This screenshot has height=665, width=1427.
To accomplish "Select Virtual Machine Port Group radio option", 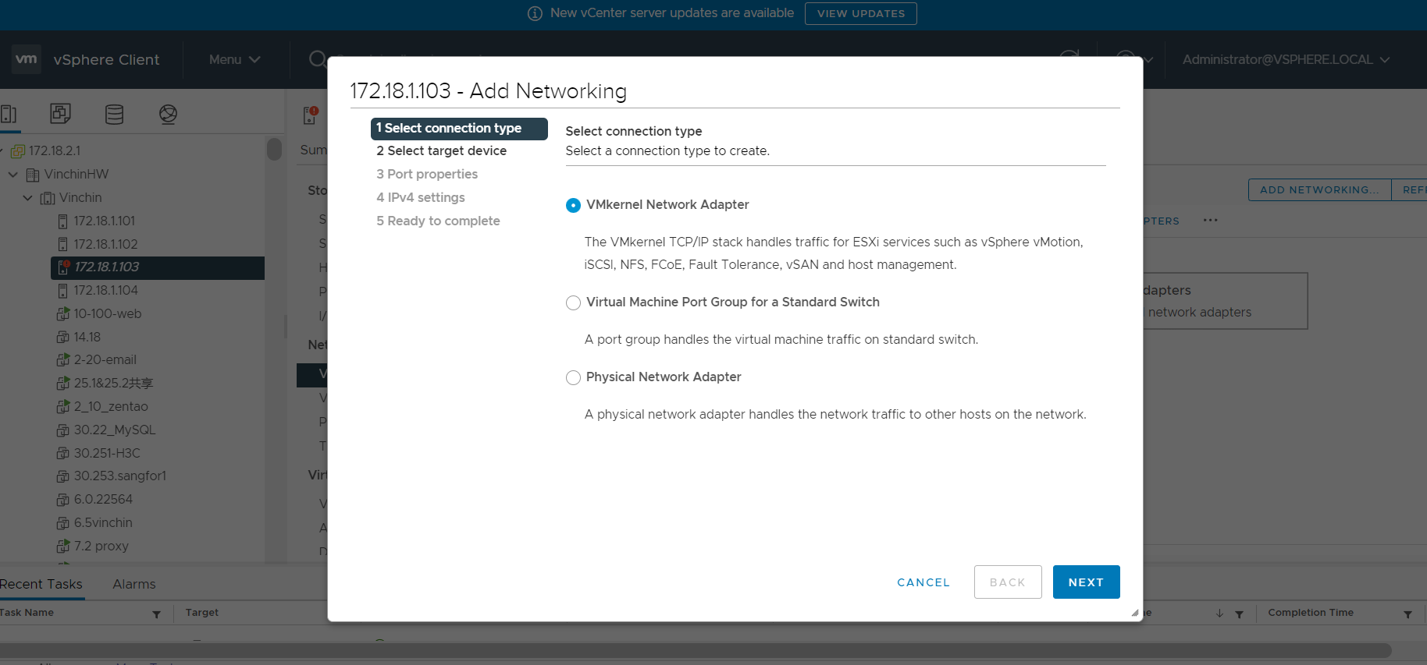I will (573, 302).
